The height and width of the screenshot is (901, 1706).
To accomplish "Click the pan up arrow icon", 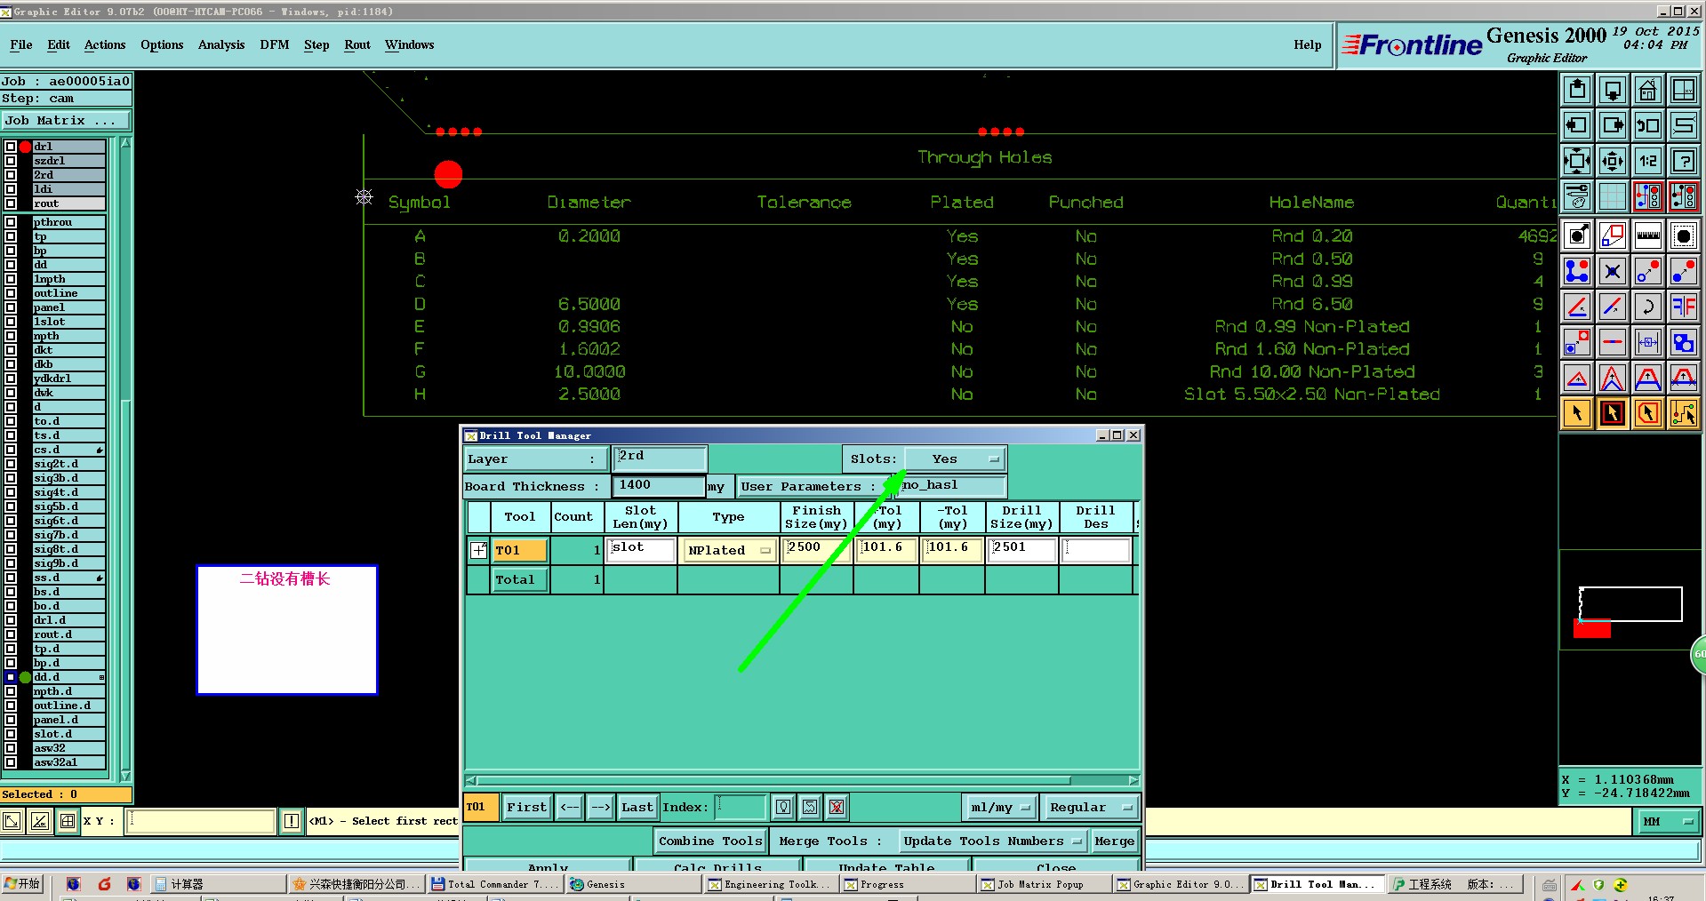I will point(1577,90).
